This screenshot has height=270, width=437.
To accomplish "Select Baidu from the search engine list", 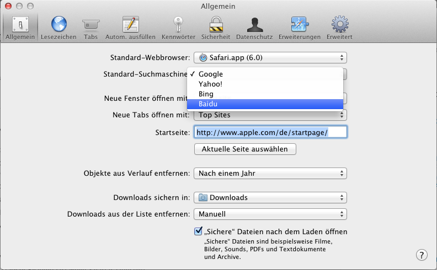I will (265, 104).
